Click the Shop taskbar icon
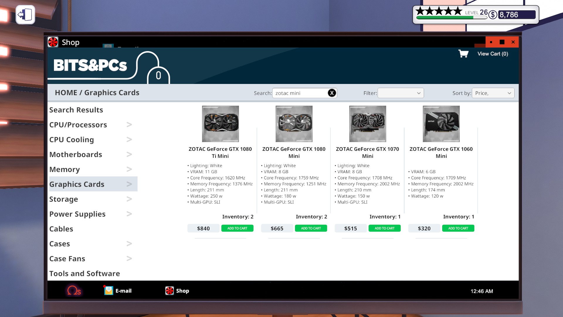This screenshot has height=317, width=563. [170, 291]
